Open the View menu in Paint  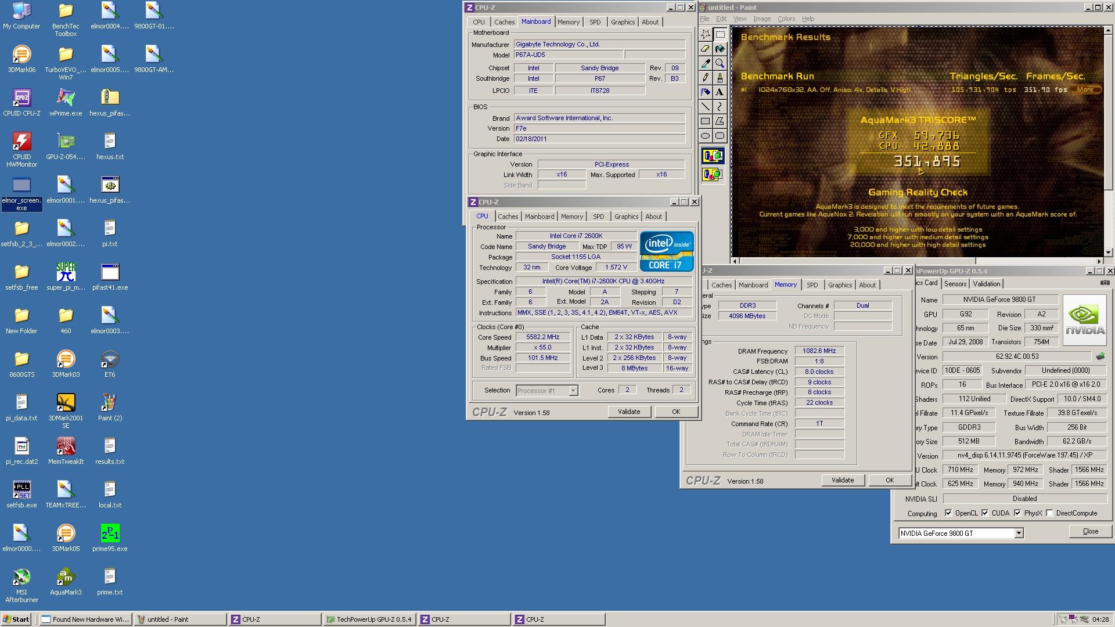(740, 19)
